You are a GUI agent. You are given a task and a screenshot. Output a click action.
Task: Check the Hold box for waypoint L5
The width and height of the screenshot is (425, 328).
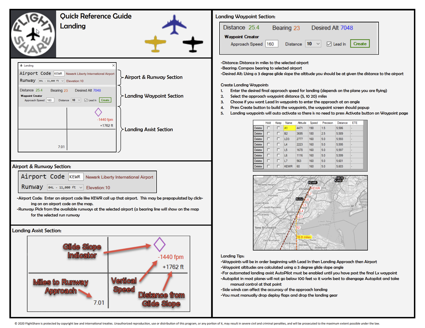coord(268,150)
